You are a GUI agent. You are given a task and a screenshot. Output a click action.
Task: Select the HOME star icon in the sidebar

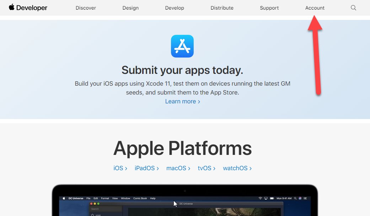(93, 215)
